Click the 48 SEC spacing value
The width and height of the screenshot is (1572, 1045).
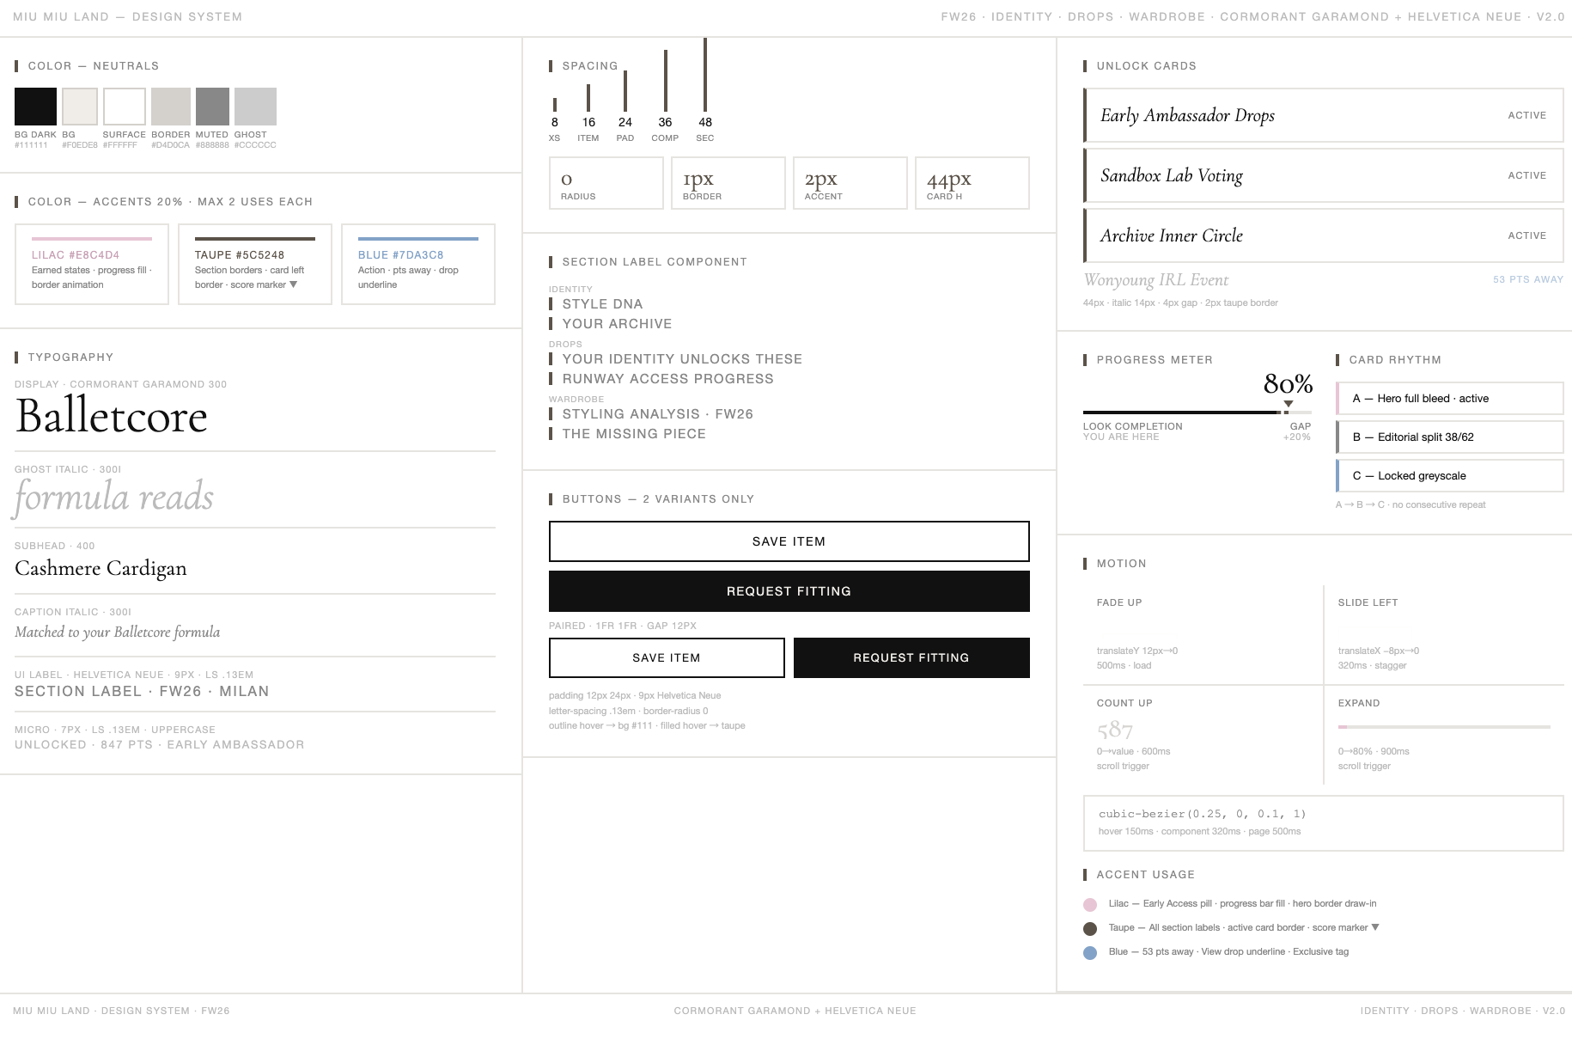(x=705, y=122)
